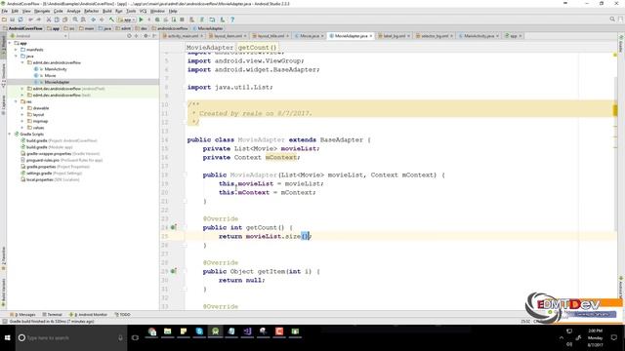Expand the layout folder
Screen dimensions: 625x351
click(22, 115)
